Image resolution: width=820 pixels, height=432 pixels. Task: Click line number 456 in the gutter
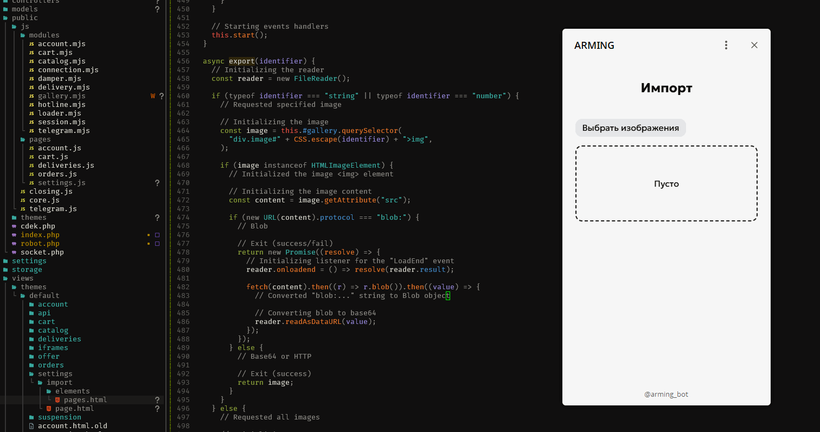click(x=183, y=61)
